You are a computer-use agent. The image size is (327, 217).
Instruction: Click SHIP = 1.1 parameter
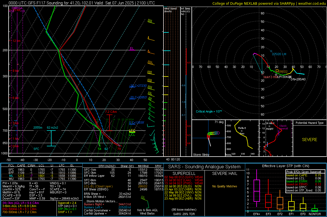tap(65, 212)
